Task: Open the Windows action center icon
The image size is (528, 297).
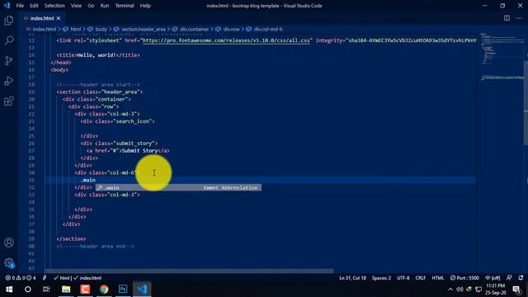Action: [x=516, y=290]
